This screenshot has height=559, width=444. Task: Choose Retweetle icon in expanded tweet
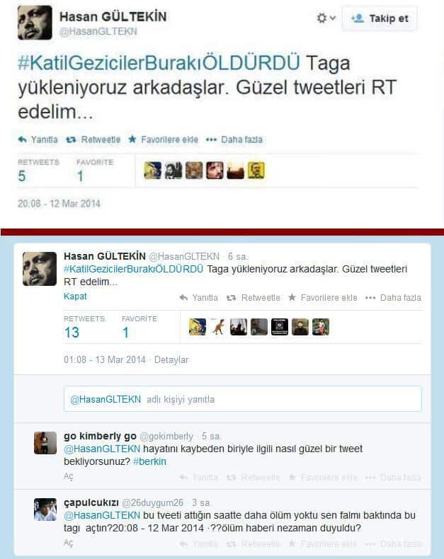pos(254,298)
